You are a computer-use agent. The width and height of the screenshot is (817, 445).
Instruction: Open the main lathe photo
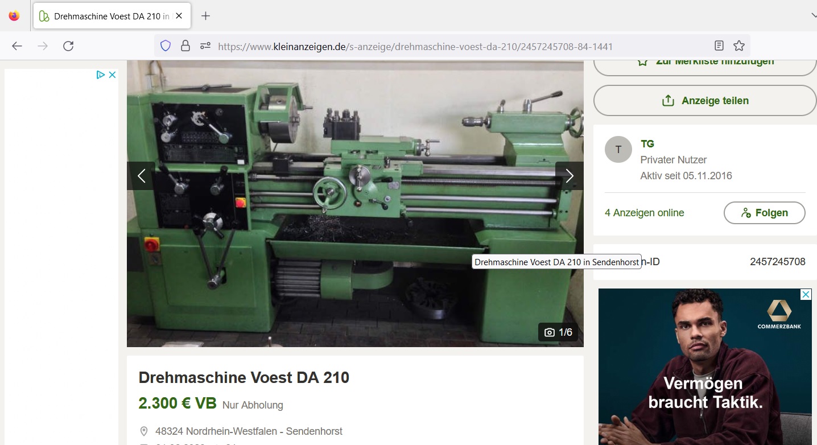(355, 204)
